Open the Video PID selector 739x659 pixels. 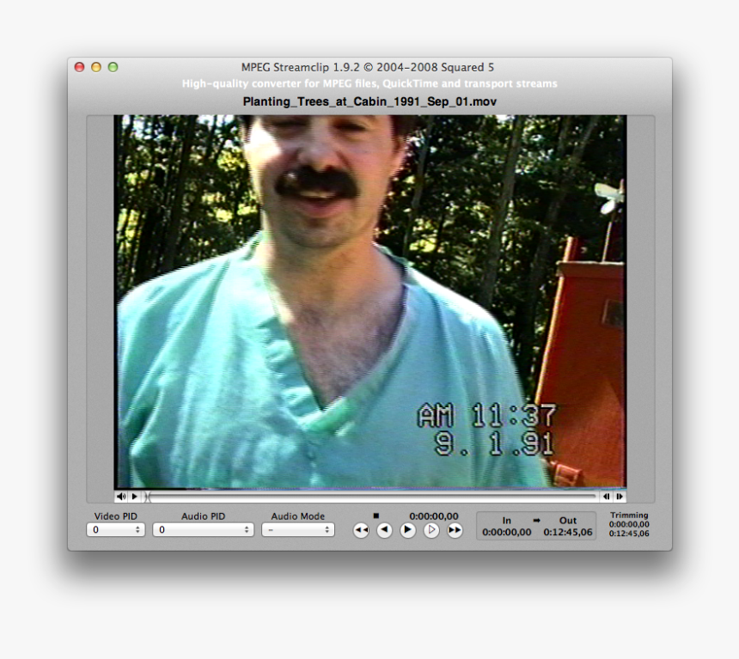[x=116, y=530]
